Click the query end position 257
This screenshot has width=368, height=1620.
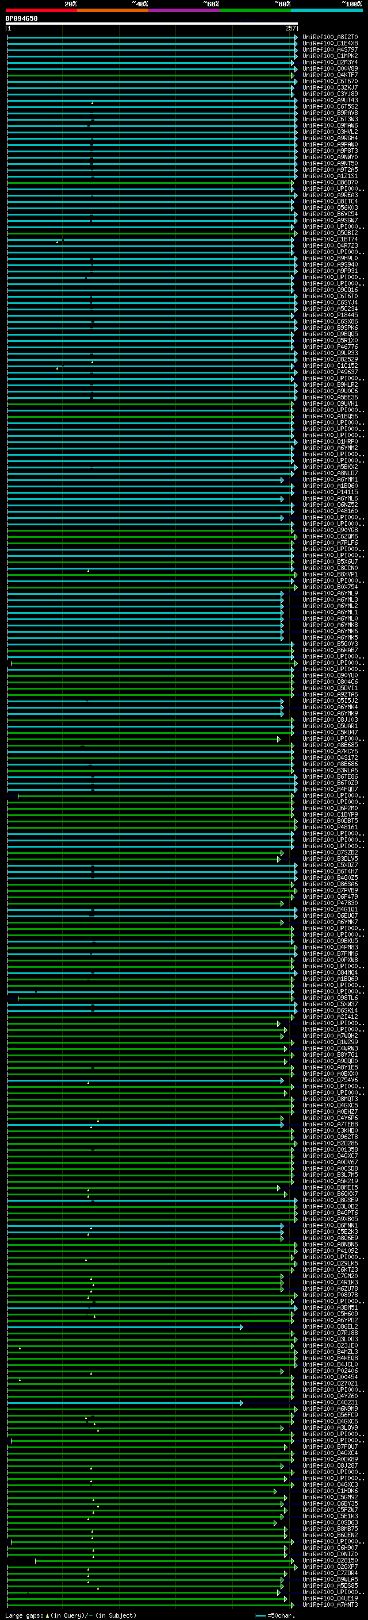290,28
